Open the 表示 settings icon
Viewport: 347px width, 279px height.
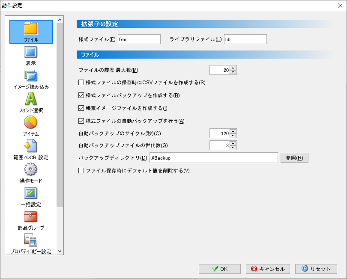tap(31, 53)
